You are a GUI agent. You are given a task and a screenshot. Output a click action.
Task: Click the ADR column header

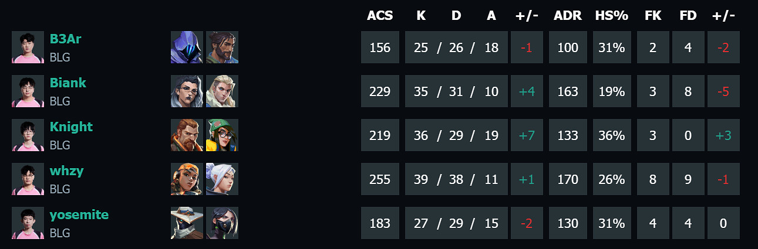pos(568,16)
